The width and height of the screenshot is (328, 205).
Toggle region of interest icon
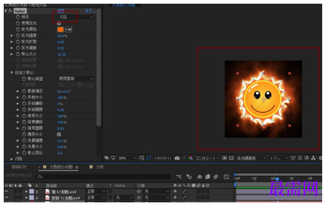(x=225, y=158)
